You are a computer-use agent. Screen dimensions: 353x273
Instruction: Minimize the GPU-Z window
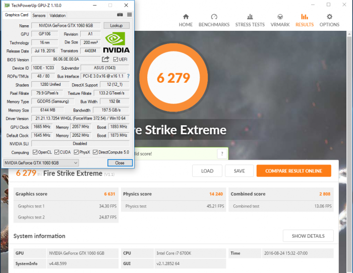click(x=95, y=5)
